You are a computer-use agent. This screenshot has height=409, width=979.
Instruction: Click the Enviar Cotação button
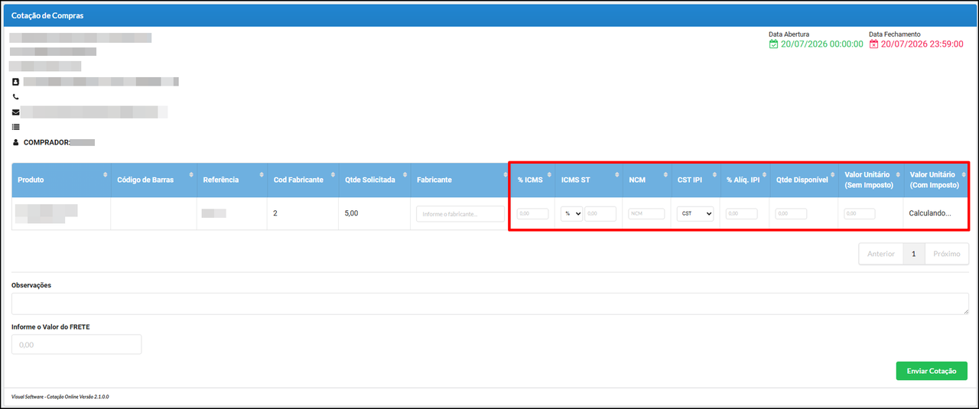tap(932, 371)
